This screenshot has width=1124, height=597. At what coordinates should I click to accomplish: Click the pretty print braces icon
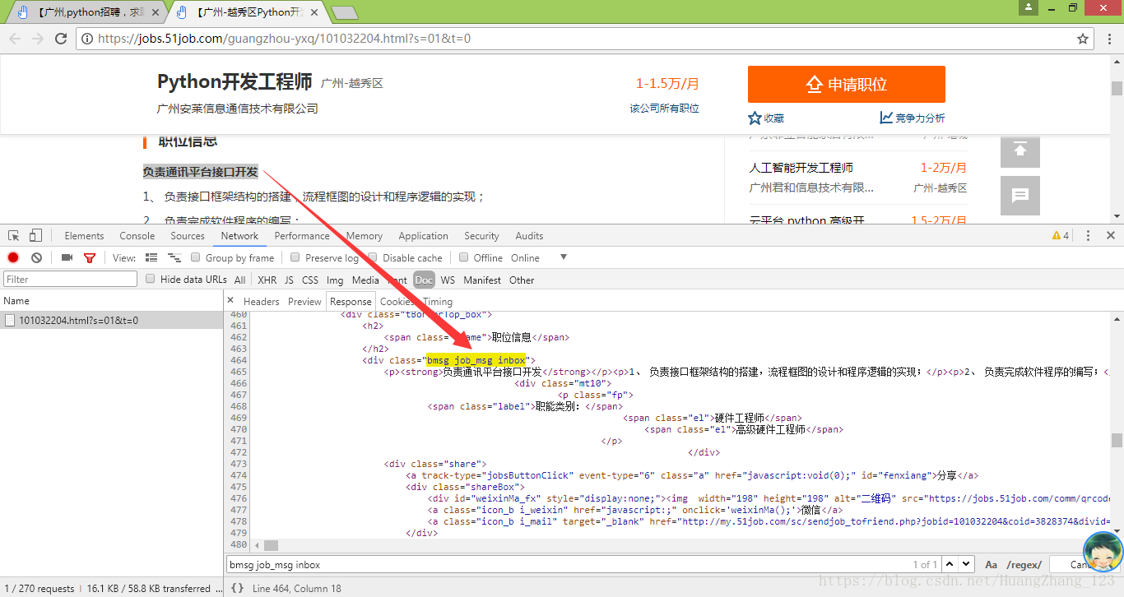[x=237, y=588]
